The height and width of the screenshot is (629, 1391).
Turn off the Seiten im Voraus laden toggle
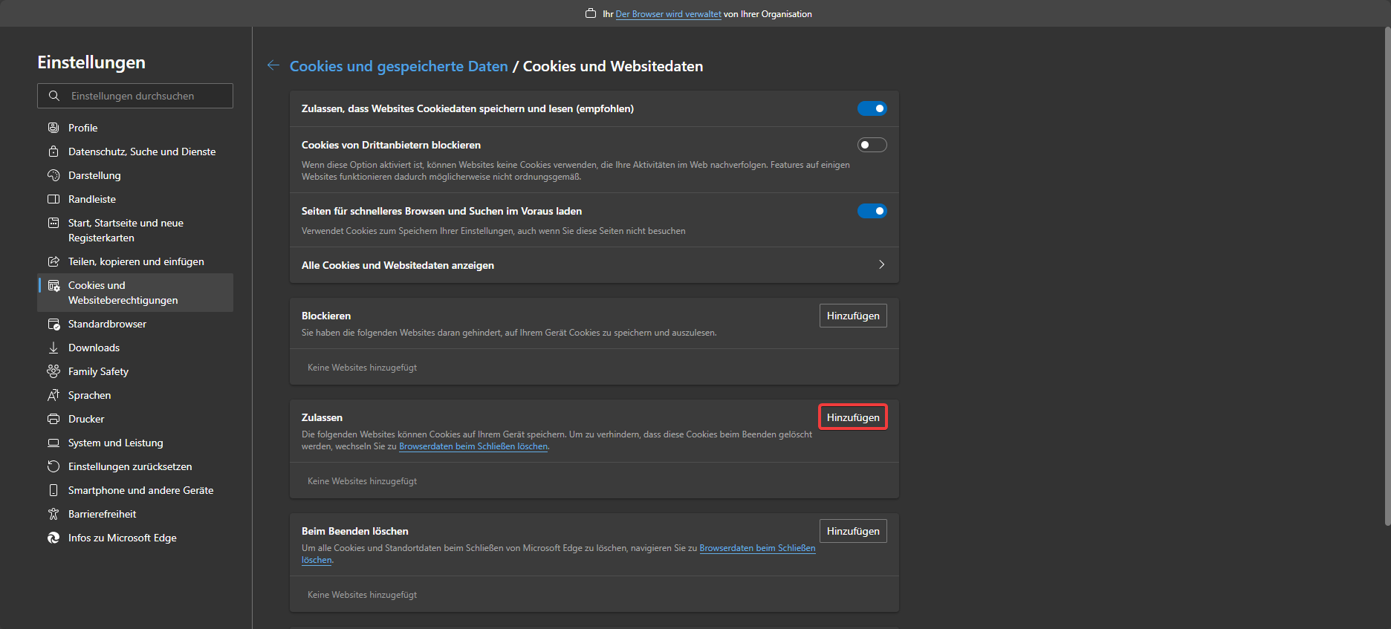[x=872, y=211]
